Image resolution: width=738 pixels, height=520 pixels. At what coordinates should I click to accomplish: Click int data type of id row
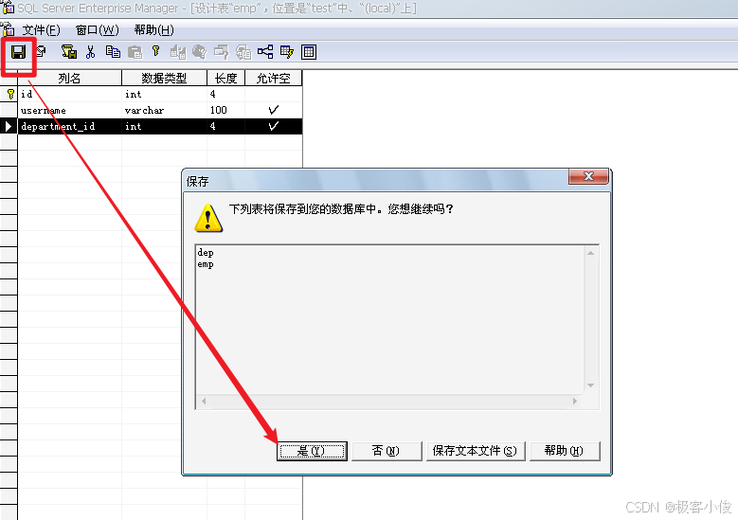point(164,94)
